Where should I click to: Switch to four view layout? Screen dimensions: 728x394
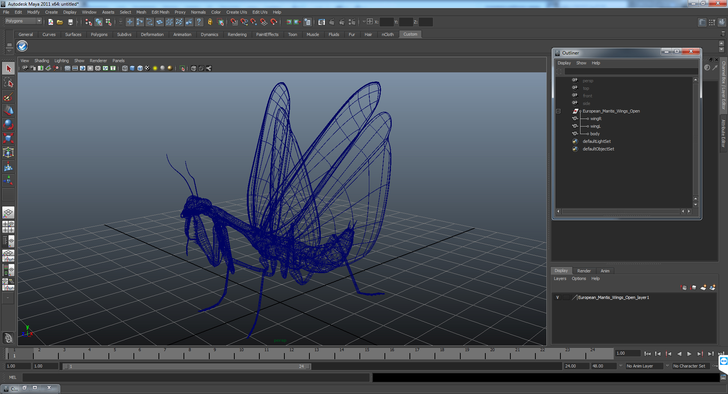(8, 227)
